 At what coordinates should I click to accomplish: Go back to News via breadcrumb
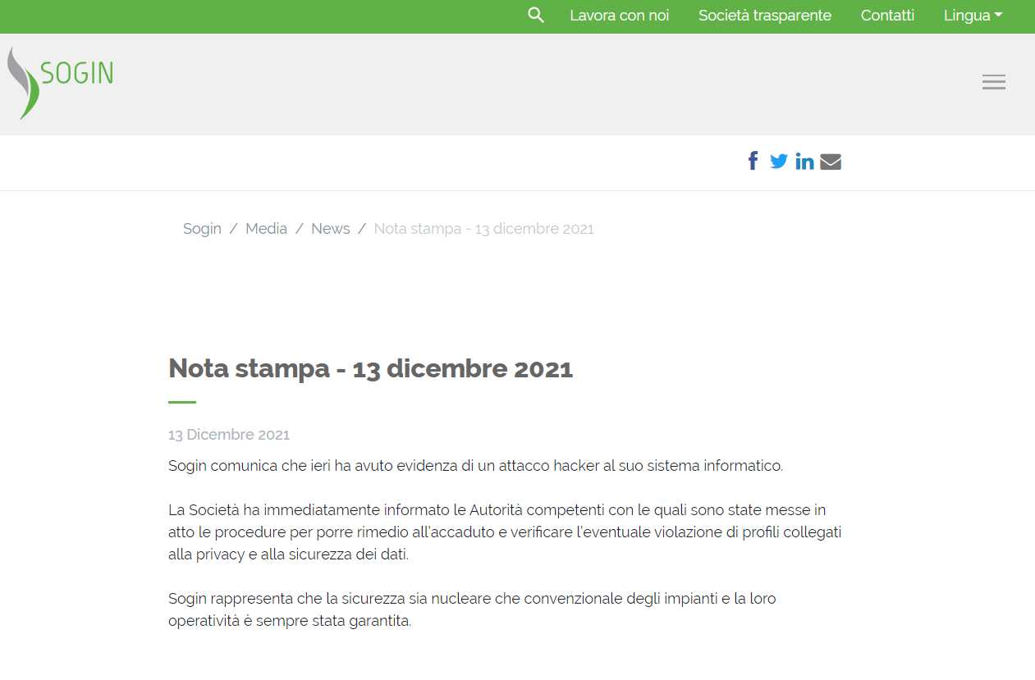(x=330, y=229)
